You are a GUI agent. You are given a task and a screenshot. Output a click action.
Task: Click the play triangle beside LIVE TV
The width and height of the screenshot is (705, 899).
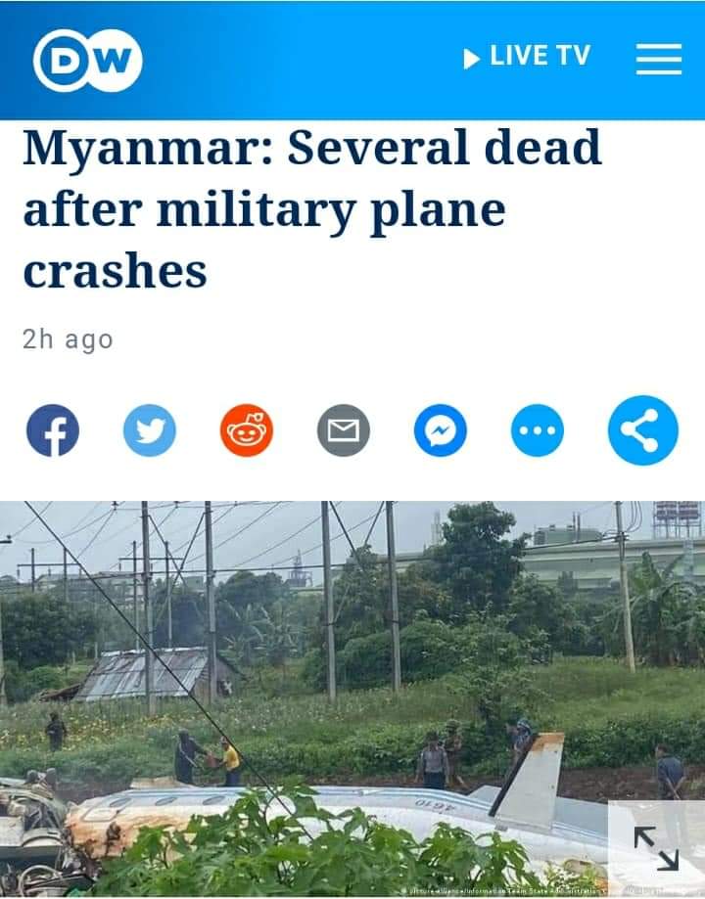coord(471,59)
